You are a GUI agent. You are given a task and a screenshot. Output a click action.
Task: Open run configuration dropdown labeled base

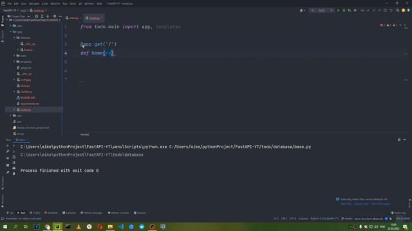[x=322, y=10]
